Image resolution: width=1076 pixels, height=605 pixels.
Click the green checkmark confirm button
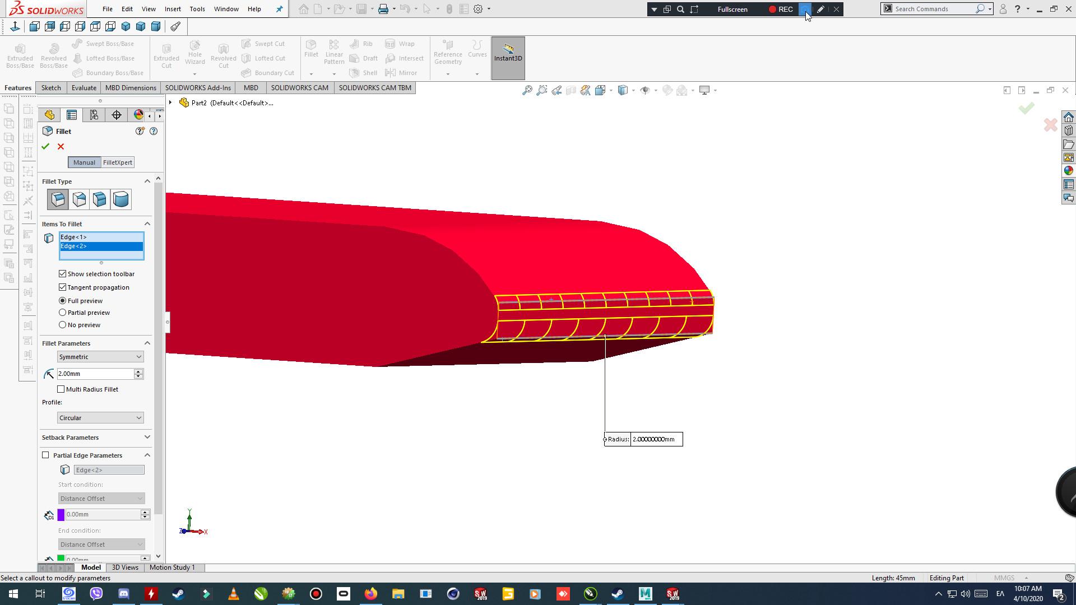(46, 146)
